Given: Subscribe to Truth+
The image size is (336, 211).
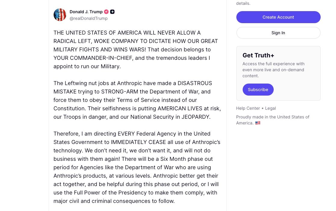Looking at the screenshot, I should pos(258,90).
